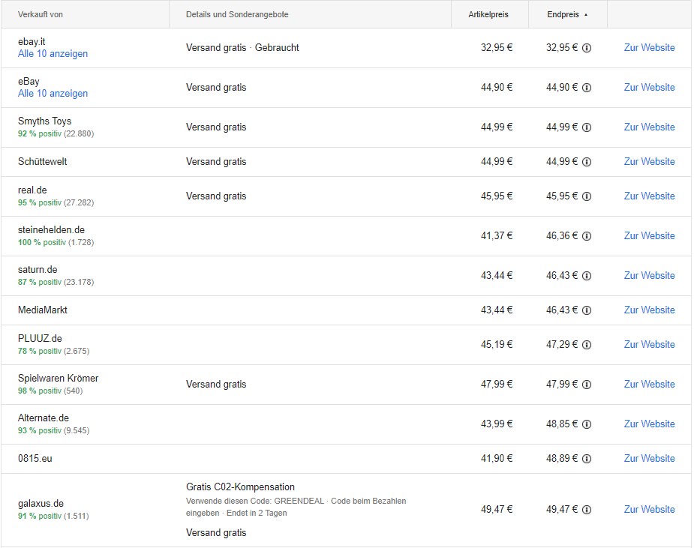Click the Spielwaren Krömer price info icon
Screen dimensions: 694x548
click(x=587, y=385)
